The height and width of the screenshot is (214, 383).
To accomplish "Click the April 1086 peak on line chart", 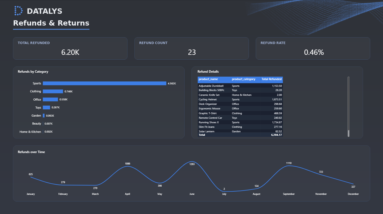I will [127, 166].
